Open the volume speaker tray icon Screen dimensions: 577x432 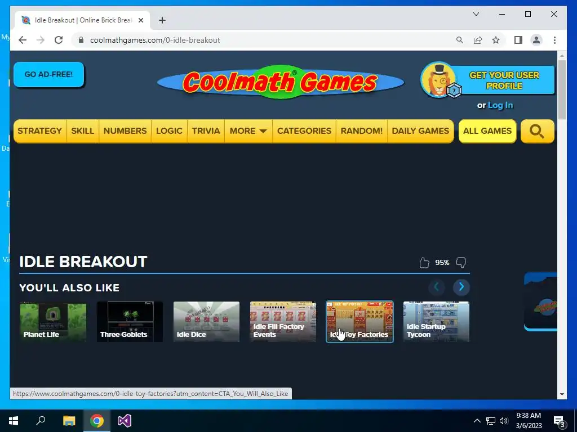tap(504, 421)
